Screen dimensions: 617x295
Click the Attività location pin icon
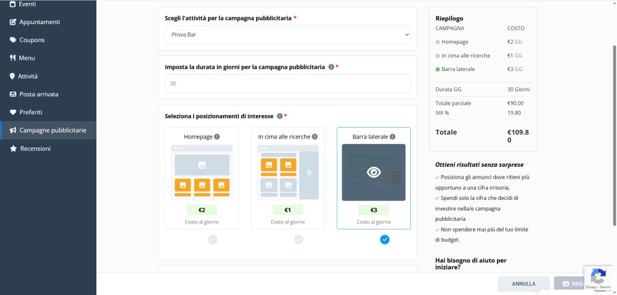[13, 76]
